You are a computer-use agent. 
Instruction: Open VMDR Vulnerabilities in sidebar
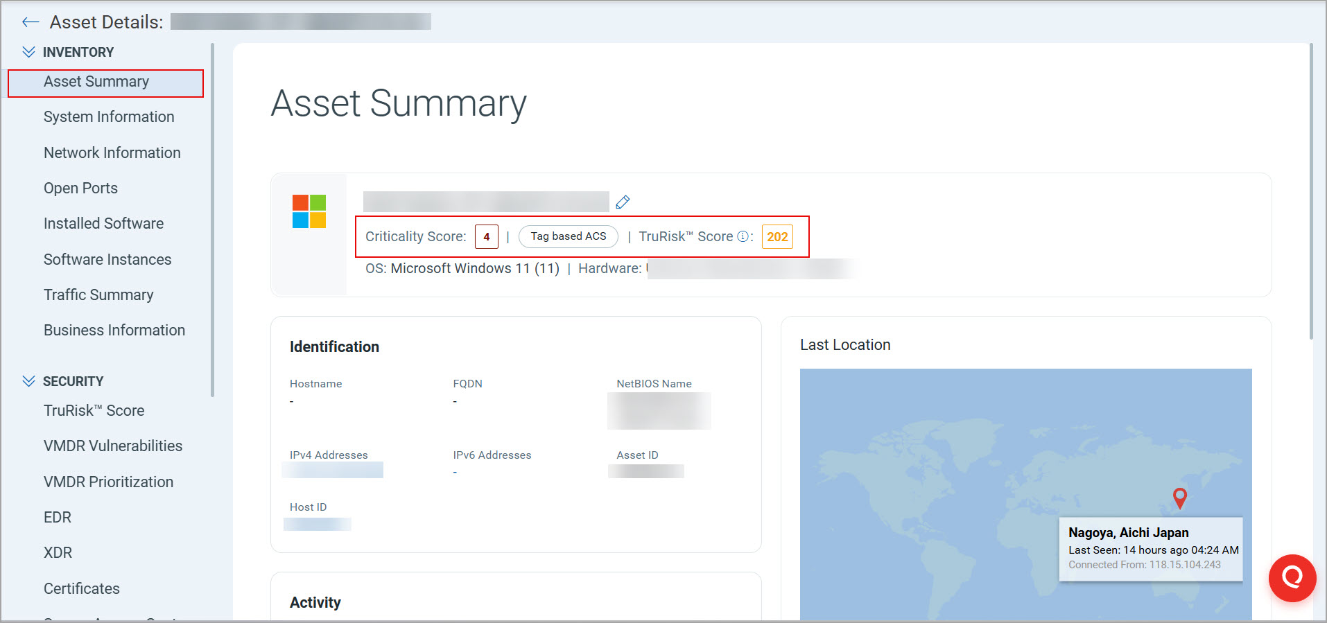(113, 446)
